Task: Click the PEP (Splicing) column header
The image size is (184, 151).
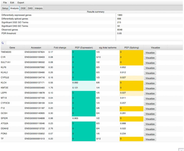Action: [x=131, y=47]
